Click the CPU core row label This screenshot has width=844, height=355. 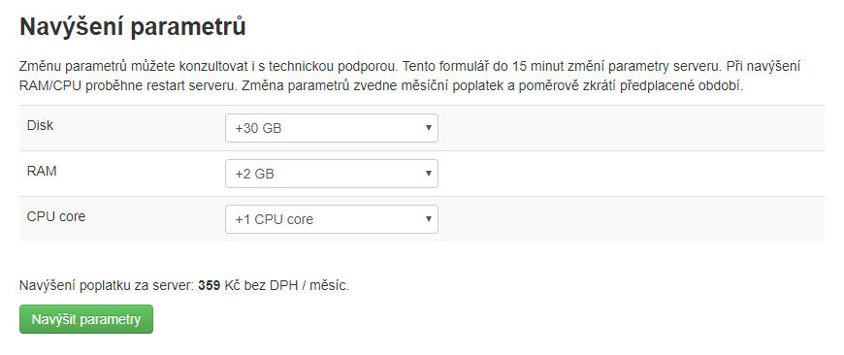tap(56, 216)
